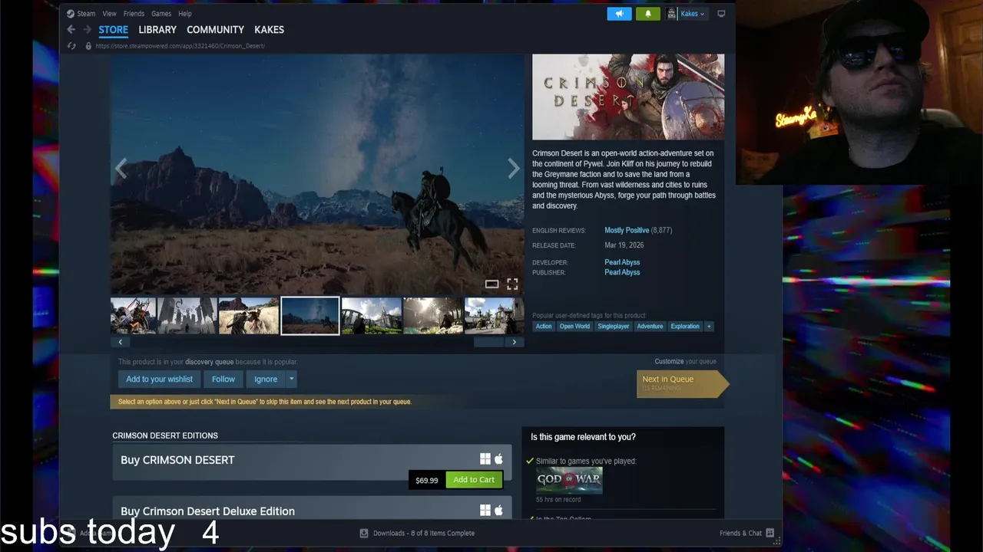This screenshot has height=552, width=983.
Task: Reload the store page using the refresh icon
Action: [71, 46]
